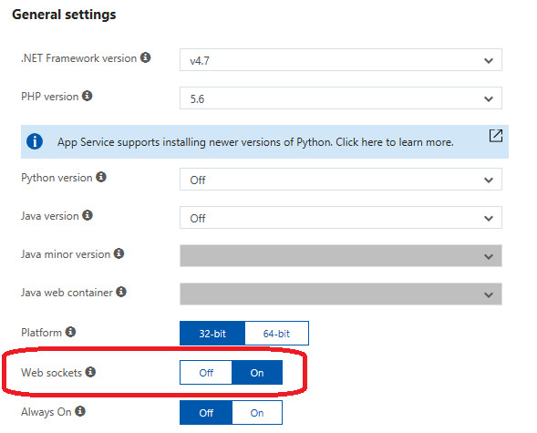Expand PHP version dropdown showing 5.6

click(341, 98)
